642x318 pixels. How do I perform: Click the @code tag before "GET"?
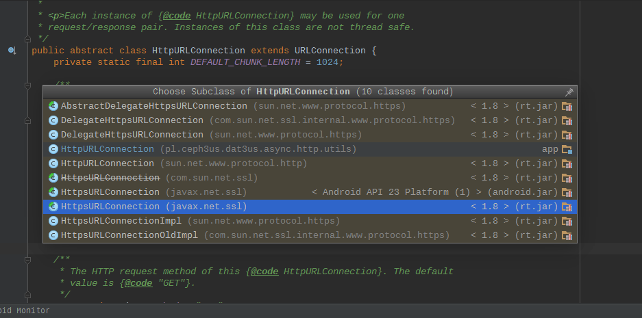coord(138,283)
